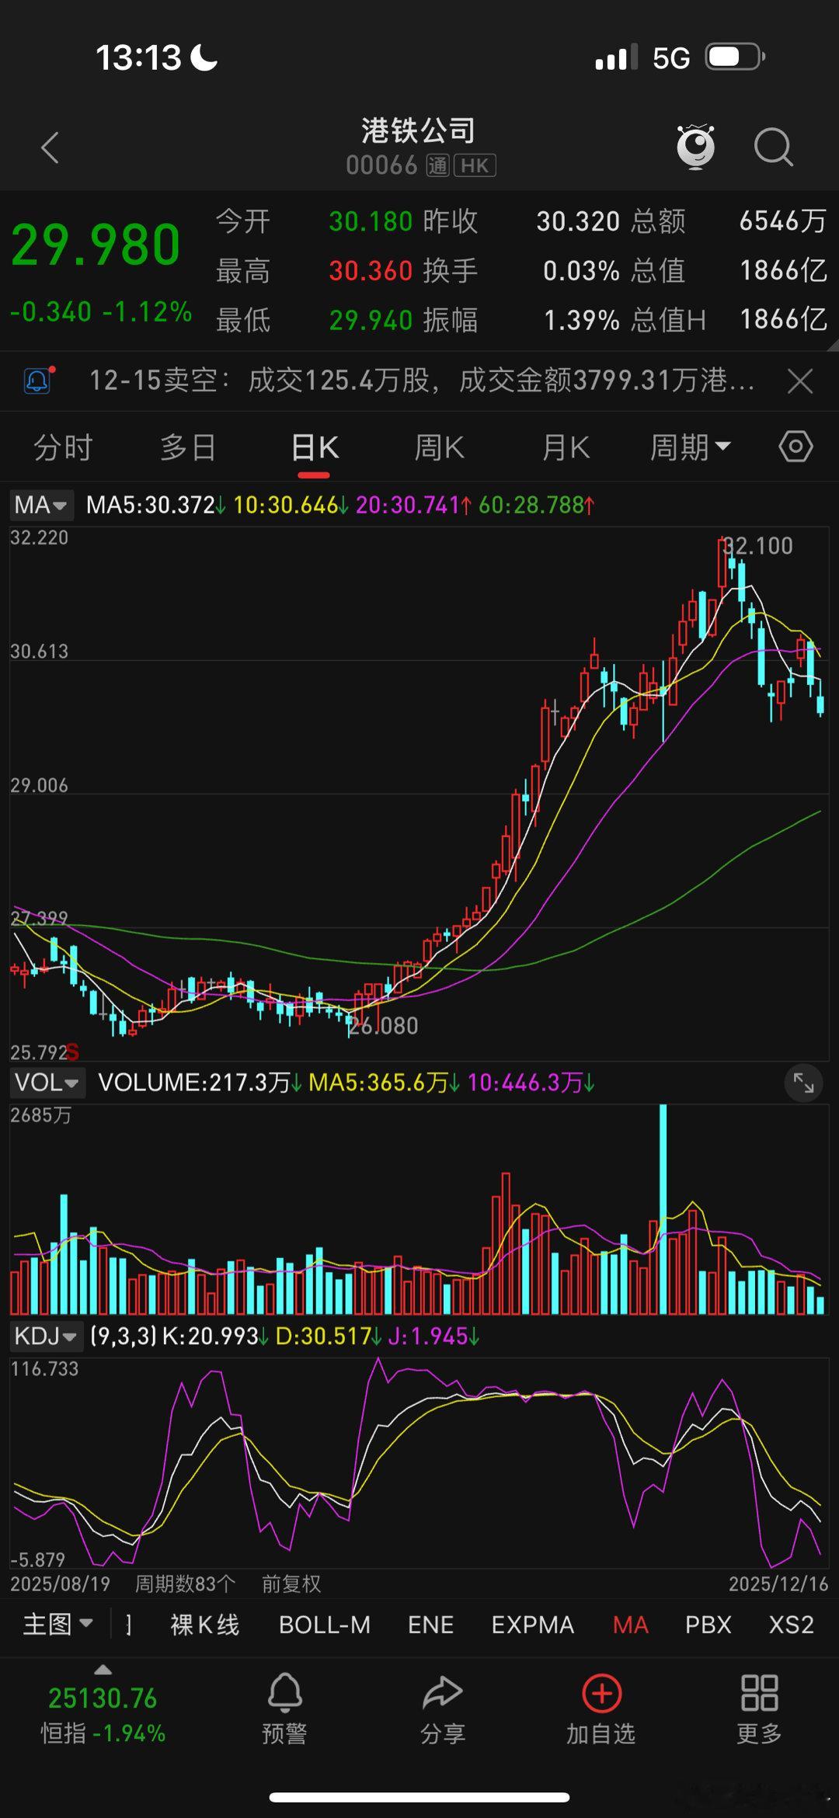Select the red MA indicator option
The width and height of the screenshot is (839, 1818).
pyautogui.click(x=630, y=1624)
